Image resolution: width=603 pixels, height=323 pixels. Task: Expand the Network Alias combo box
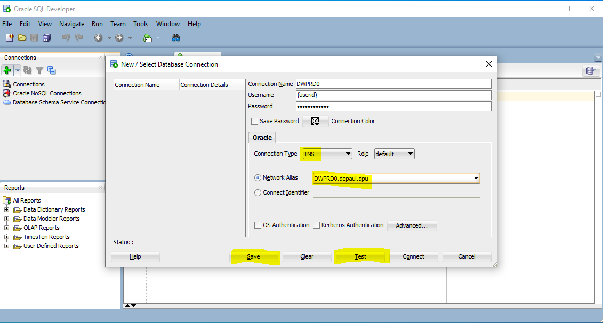click(x=476, y=179)
